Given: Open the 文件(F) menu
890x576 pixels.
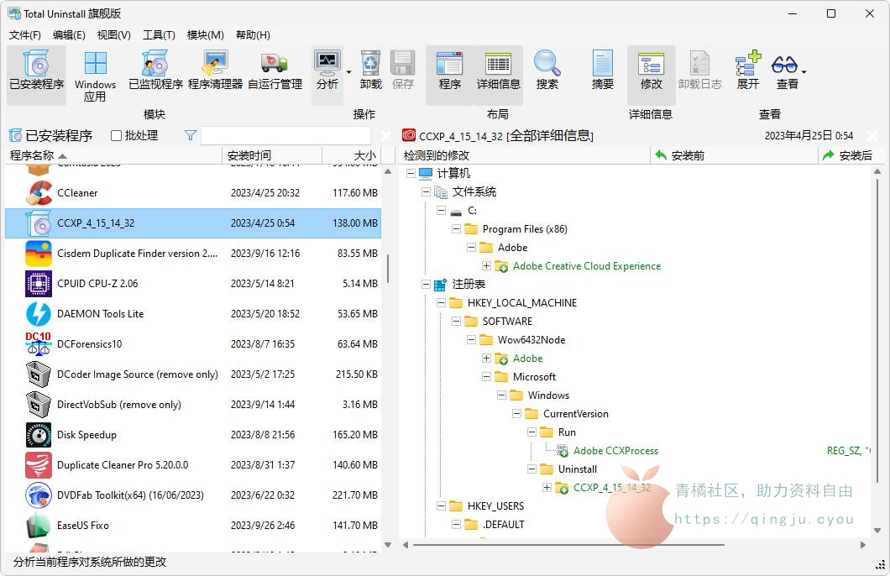Looking at the screenshot, I should tap(25, 35).
